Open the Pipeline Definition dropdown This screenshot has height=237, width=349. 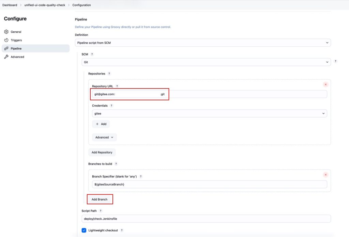[x=202, y=43]
